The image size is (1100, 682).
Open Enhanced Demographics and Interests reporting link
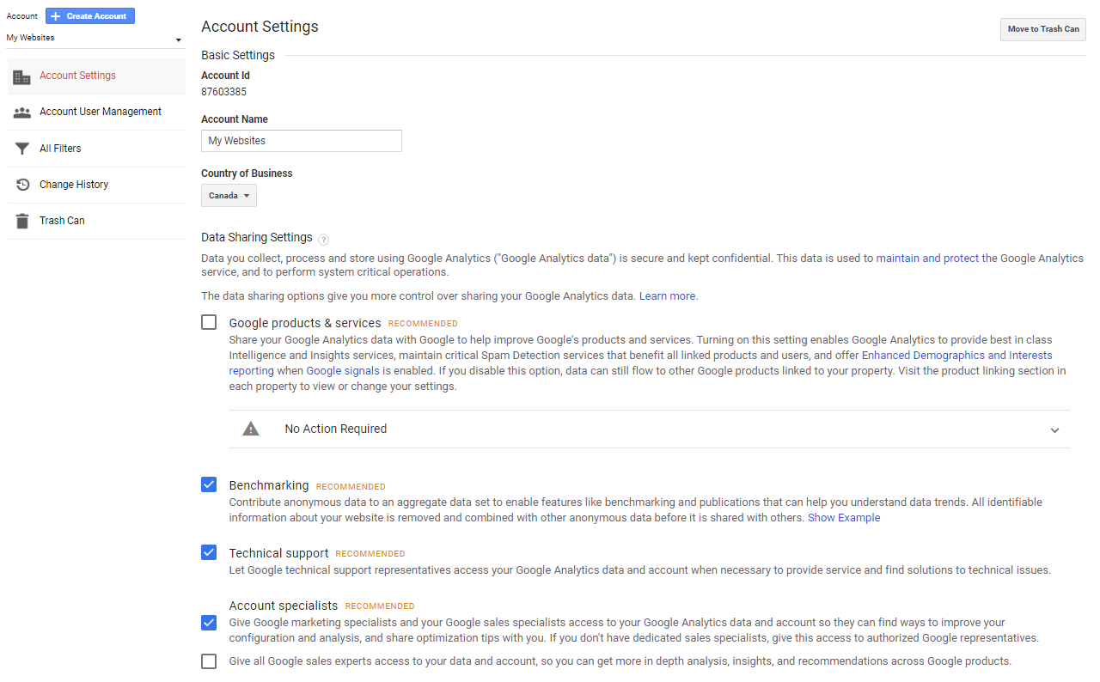coord(956,355)
